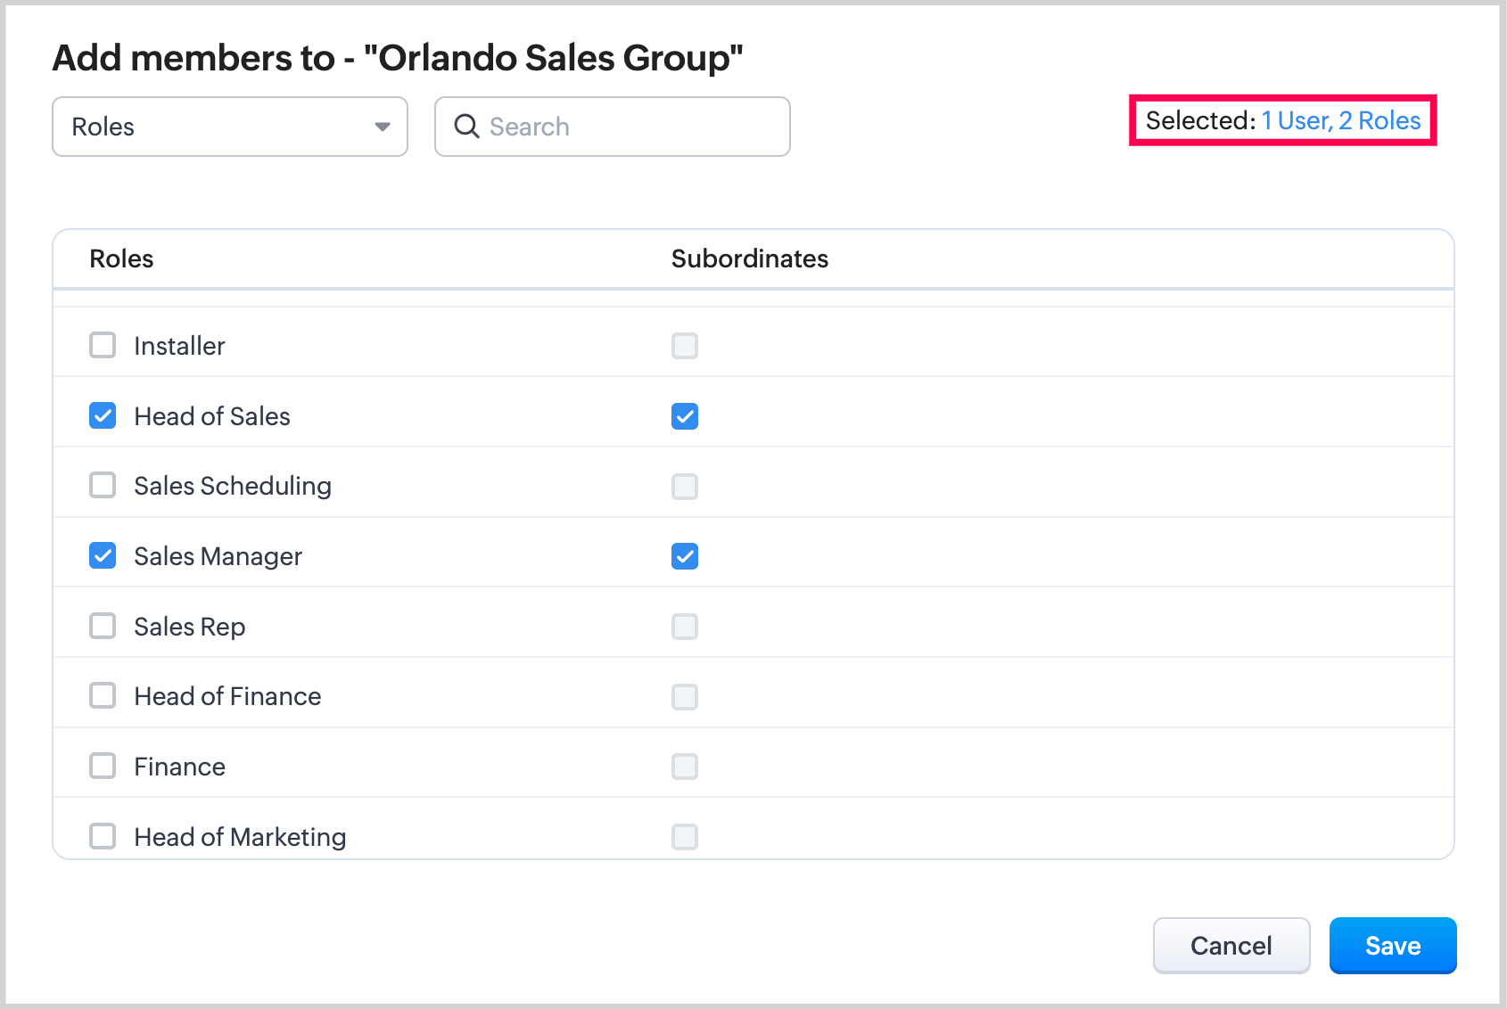Select the Sales Scheduling role checkbox

[x=103, y=486]
